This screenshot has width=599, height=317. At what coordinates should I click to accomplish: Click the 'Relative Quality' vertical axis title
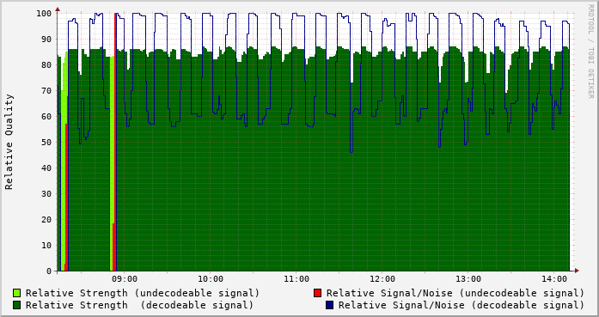[9, 142]
